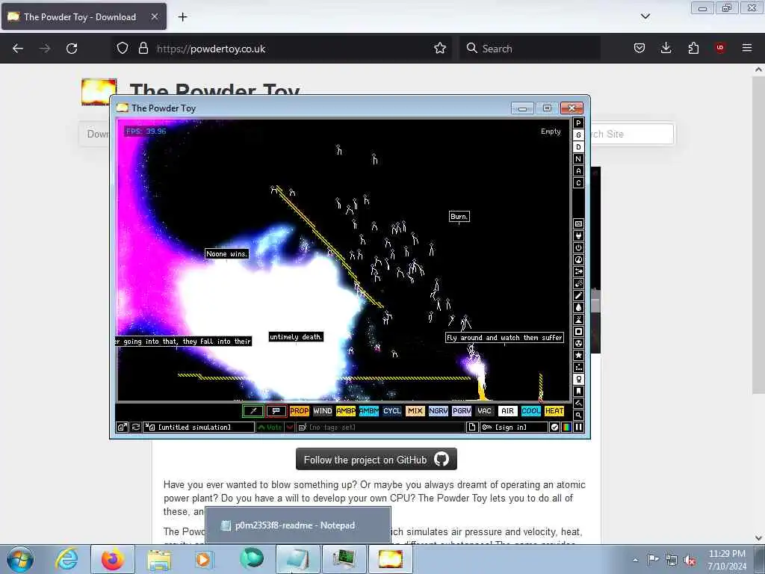The width and height of the screenshot is (765, 574).
Task: Click the element search magnifier
Action: pos(578,415)
